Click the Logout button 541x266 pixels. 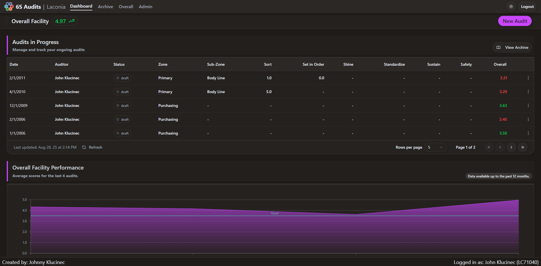(x=527, y=6)
